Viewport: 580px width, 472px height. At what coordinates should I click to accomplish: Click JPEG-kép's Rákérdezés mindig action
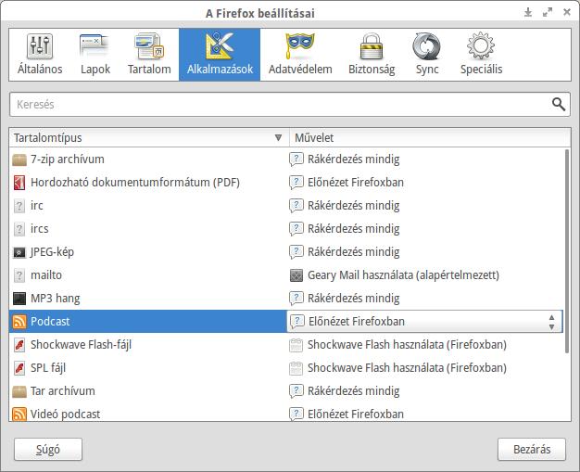[x=353, y=252]
